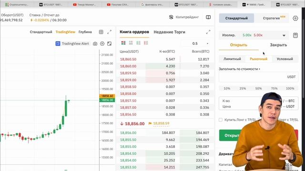305x171 pixels.
Task: Choose the Рыночный order type
Action: [x=258, y=59]
